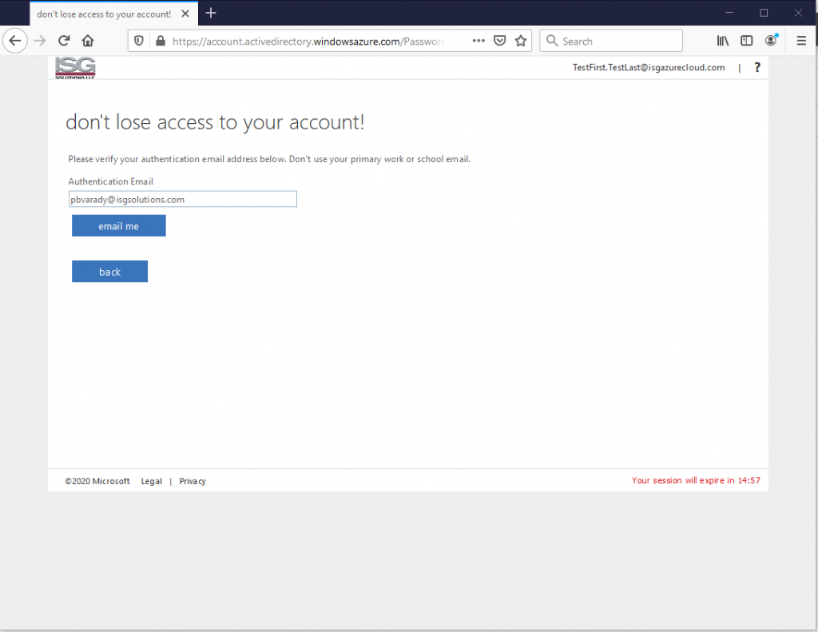The width and height of the screenshot is (818, 632).
Task: Close the Firefox window
Action: 798,13
